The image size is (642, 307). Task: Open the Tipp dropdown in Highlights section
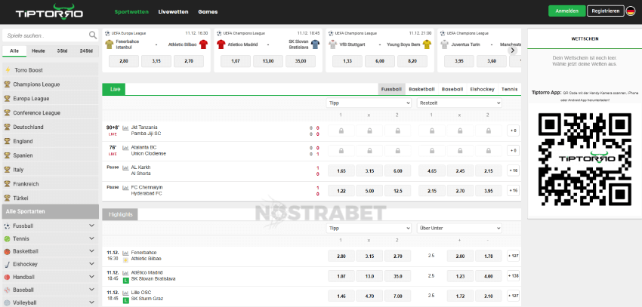[369, 228]
